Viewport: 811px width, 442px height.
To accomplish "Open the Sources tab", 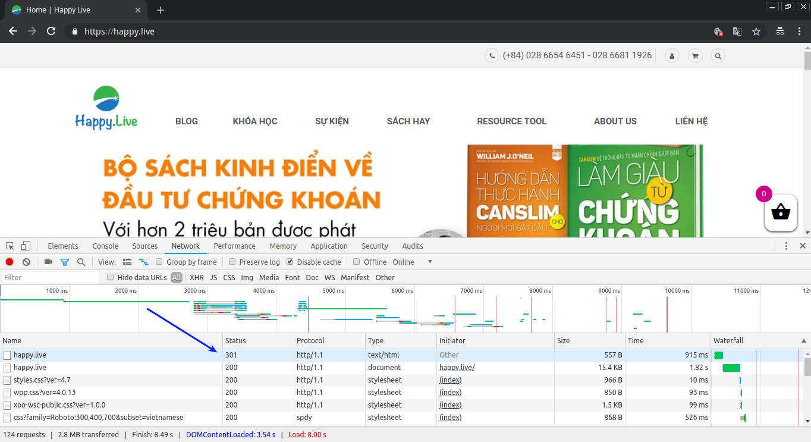I will click(x=145, y=246).
